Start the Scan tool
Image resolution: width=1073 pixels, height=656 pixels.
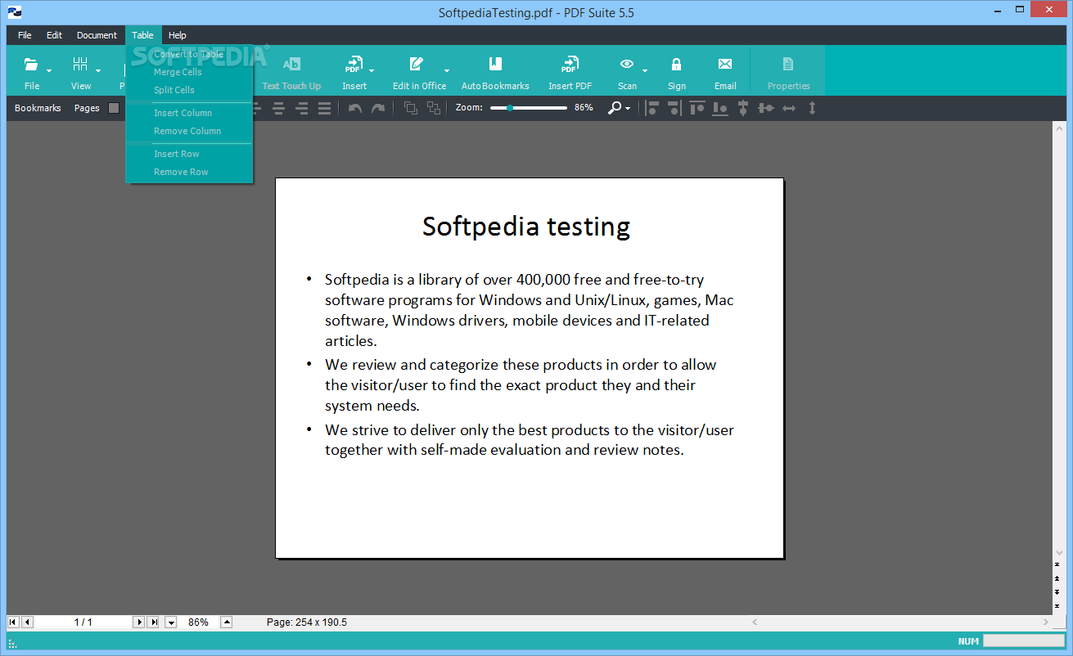[x=627, y=71]
